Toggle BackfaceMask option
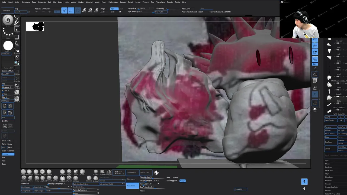 [x=8, y=71]
